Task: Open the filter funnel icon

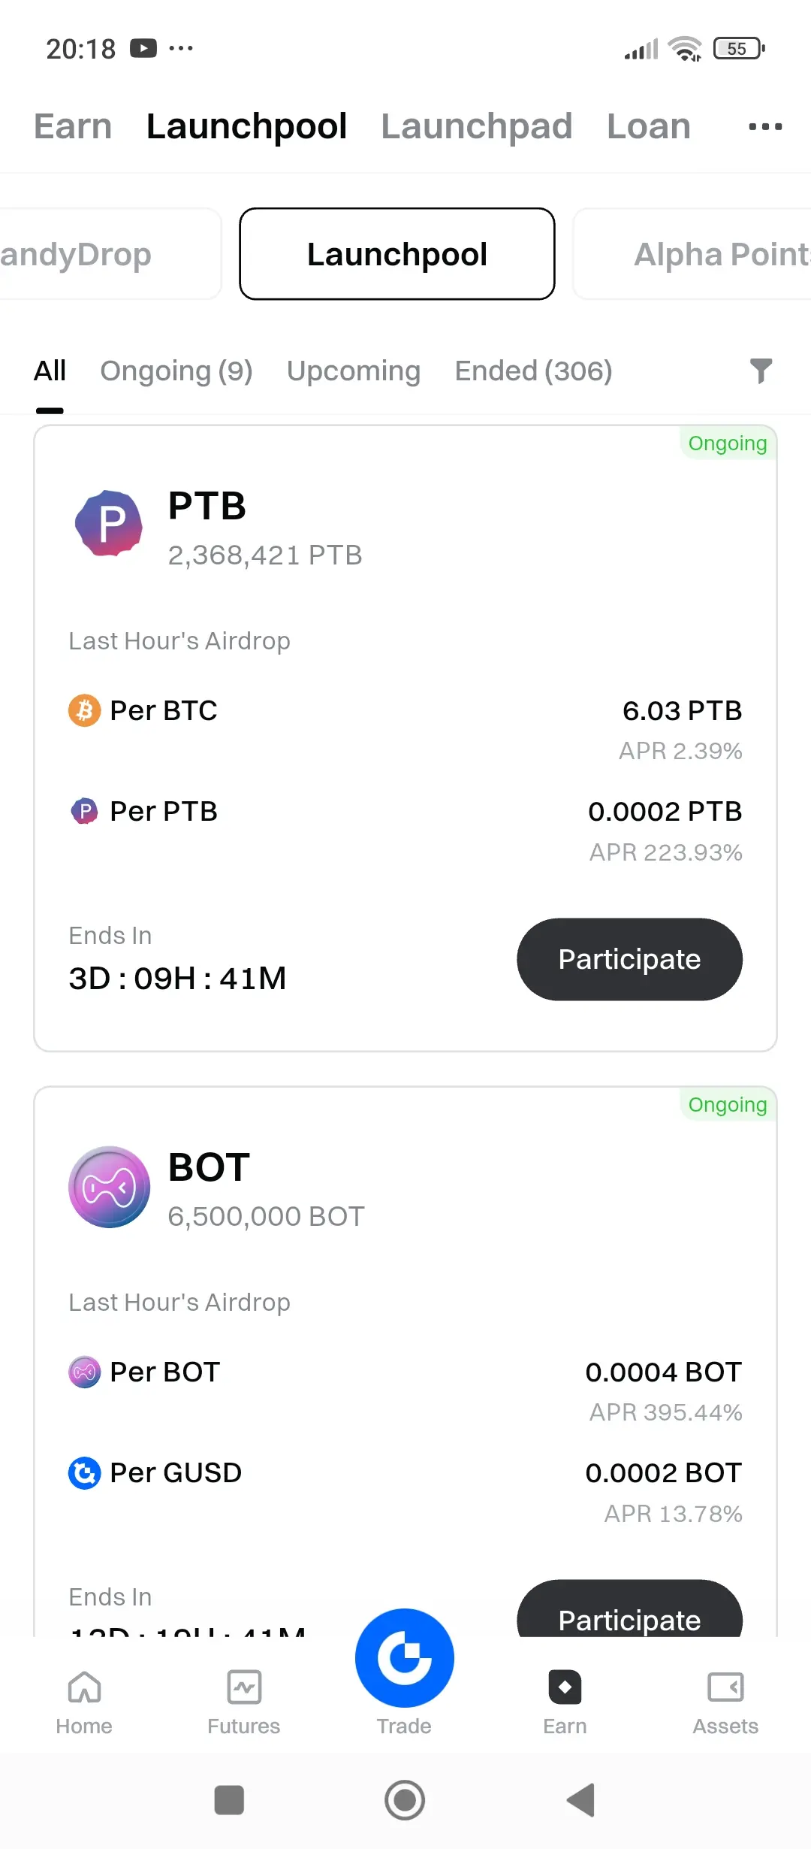Action: coord(761,371)
